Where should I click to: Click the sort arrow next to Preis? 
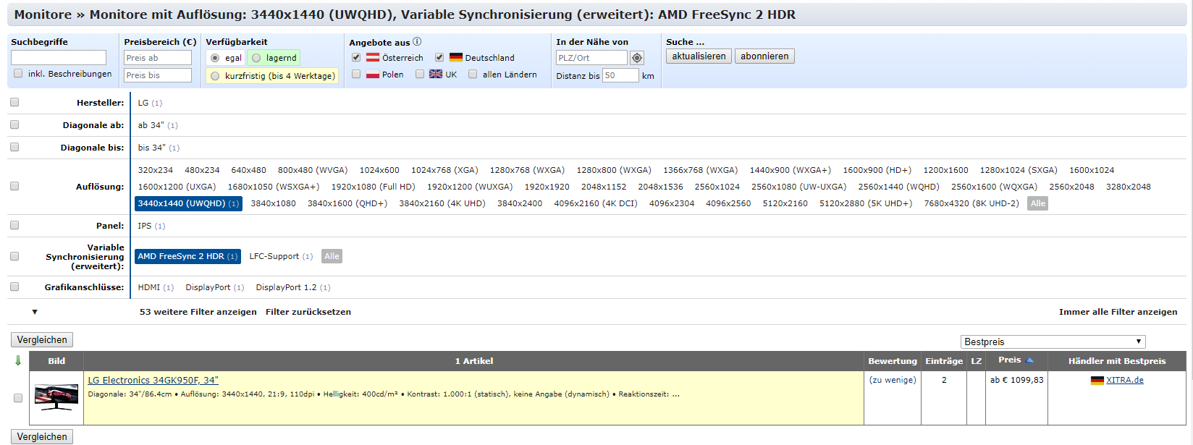click(x=1029, y=360)
